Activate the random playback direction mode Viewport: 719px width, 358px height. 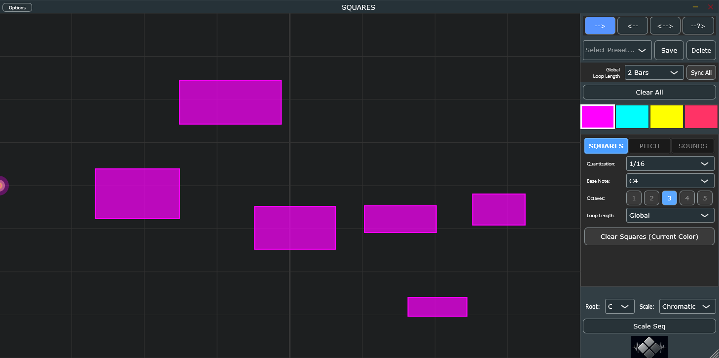pos(698,25)
